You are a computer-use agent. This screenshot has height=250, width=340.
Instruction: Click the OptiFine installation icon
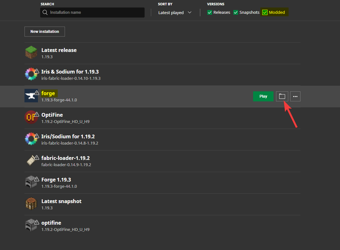pyautogui.click(x=31, y=117)
